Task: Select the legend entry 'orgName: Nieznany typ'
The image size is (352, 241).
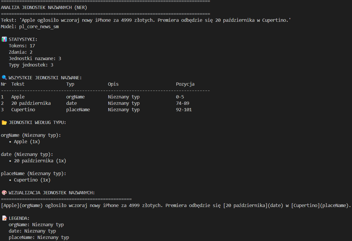Action: coord(36,224)
